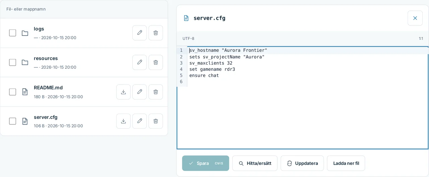This screenshot has width=429, height=177.
Task: Click the logs folder icon
Action: 25,33
